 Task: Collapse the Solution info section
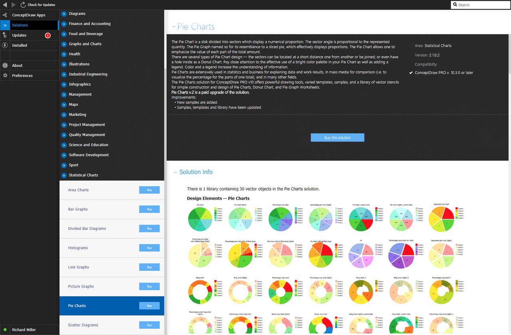175,172
